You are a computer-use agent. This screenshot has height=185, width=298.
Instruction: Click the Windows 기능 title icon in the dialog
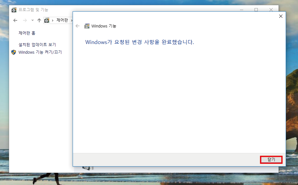[87, 26]
